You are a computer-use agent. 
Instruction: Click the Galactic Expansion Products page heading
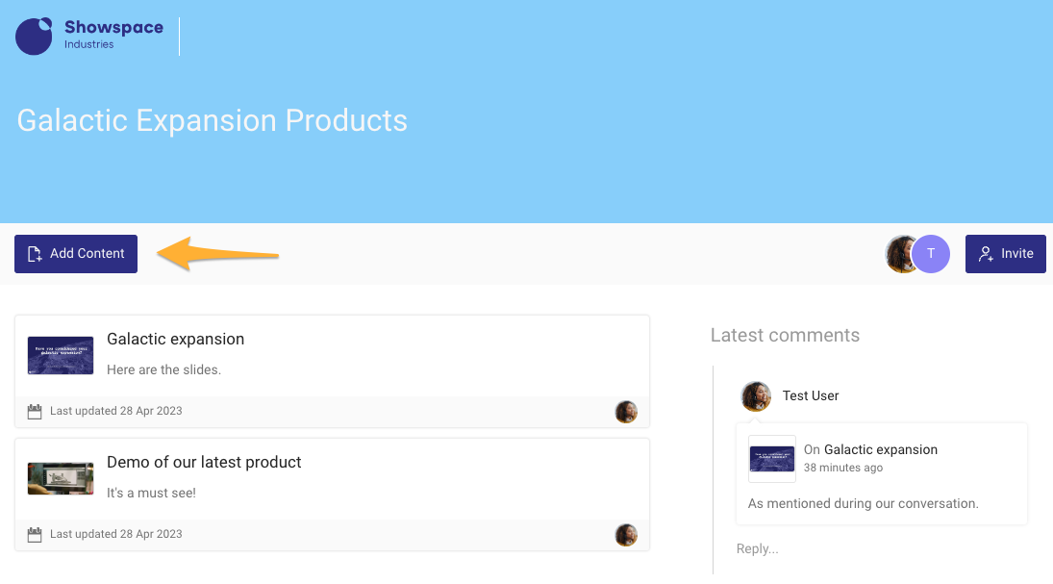(x=213, y=121)
